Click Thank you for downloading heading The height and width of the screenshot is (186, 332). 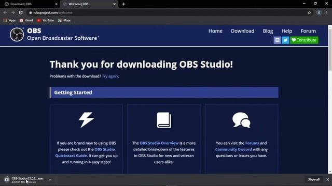(x=141, y=64)
